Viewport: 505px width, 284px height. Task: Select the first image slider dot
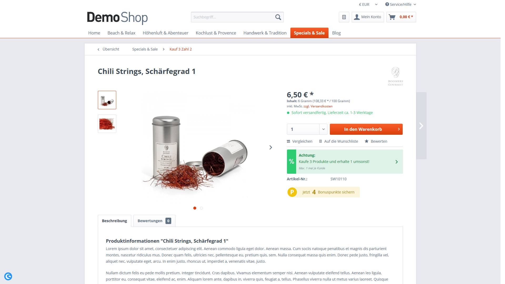click(195, 208)
